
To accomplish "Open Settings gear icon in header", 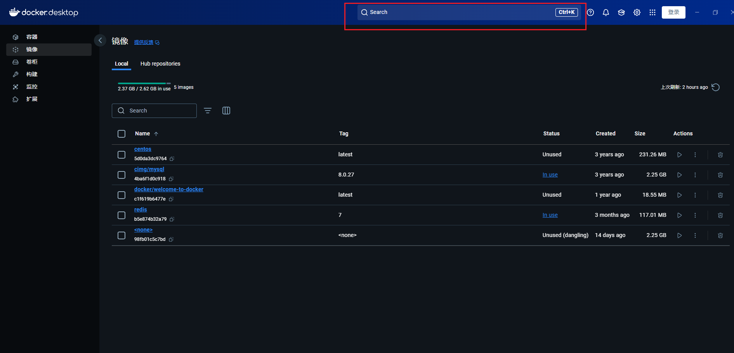I will point(637,12).
